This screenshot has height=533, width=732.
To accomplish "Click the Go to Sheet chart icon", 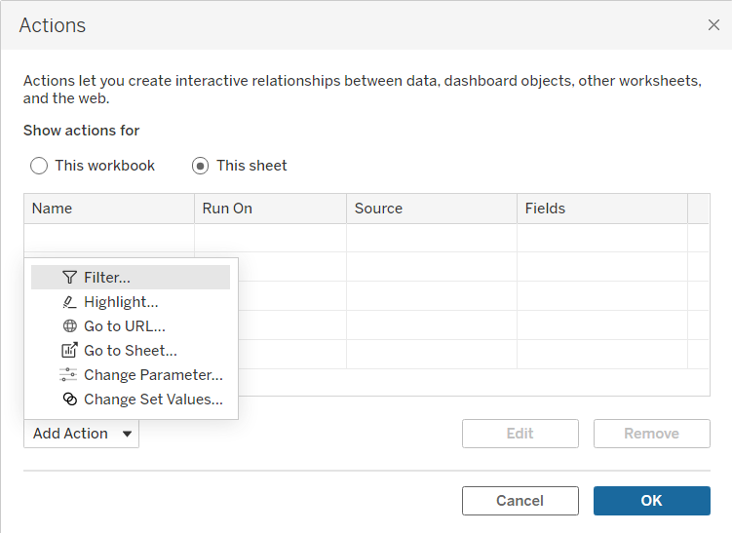I will [x=69, y=351].
